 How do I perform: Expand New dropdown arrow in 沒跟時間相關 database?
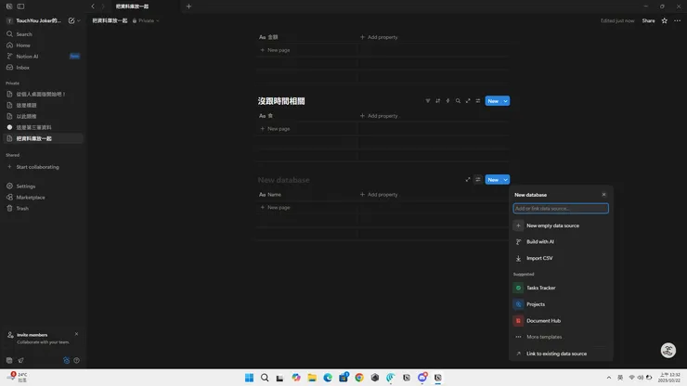(506, 101)
